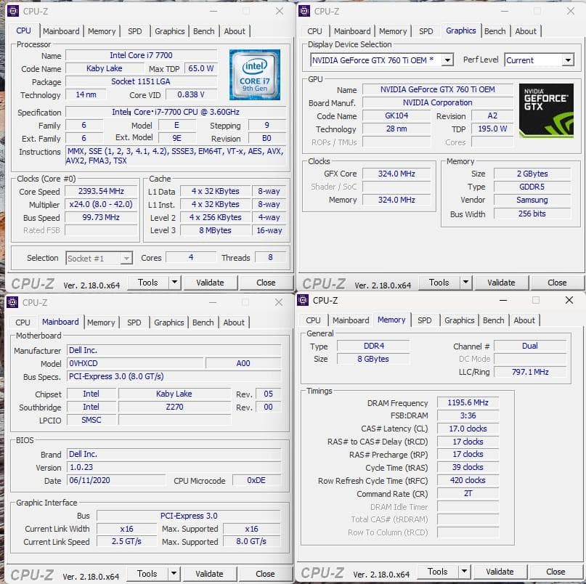This screenshot has height=584, width=586.
Task: Click tRFC value '420 clocks'
Action: [x=468, y=480]
